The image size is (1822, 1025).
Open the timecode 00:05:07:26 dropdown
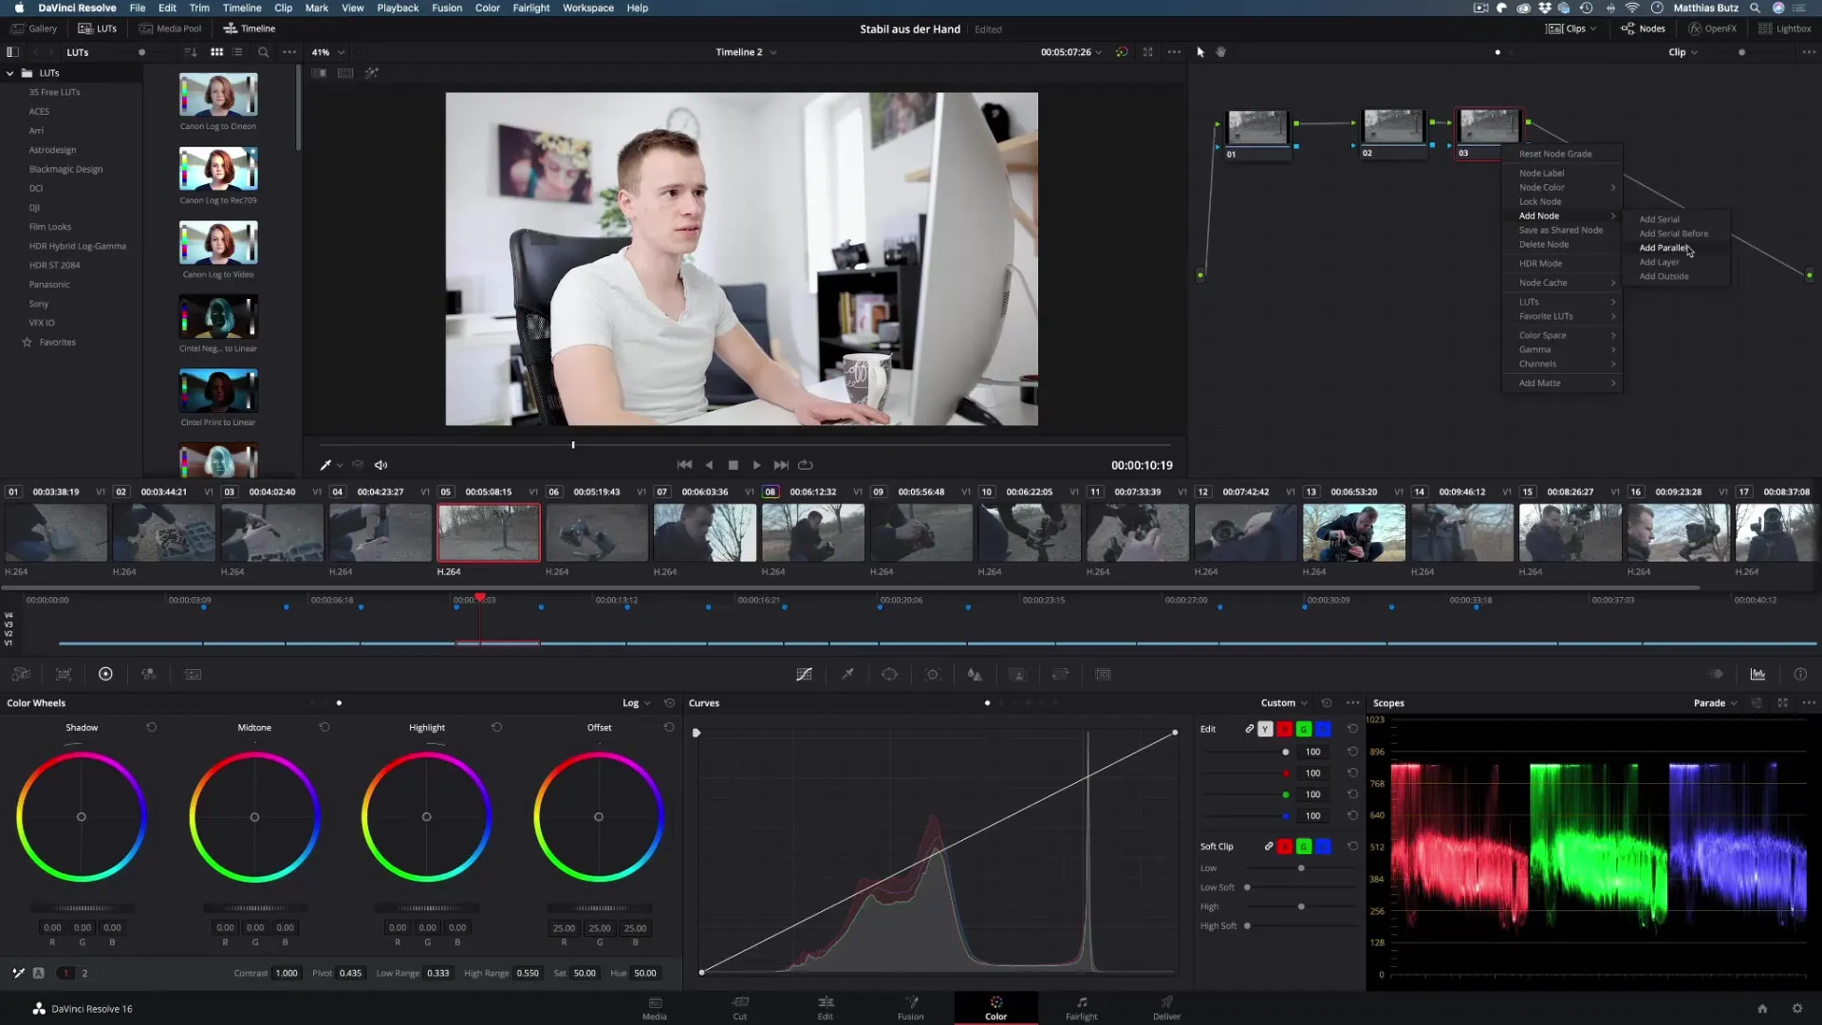1071,52
